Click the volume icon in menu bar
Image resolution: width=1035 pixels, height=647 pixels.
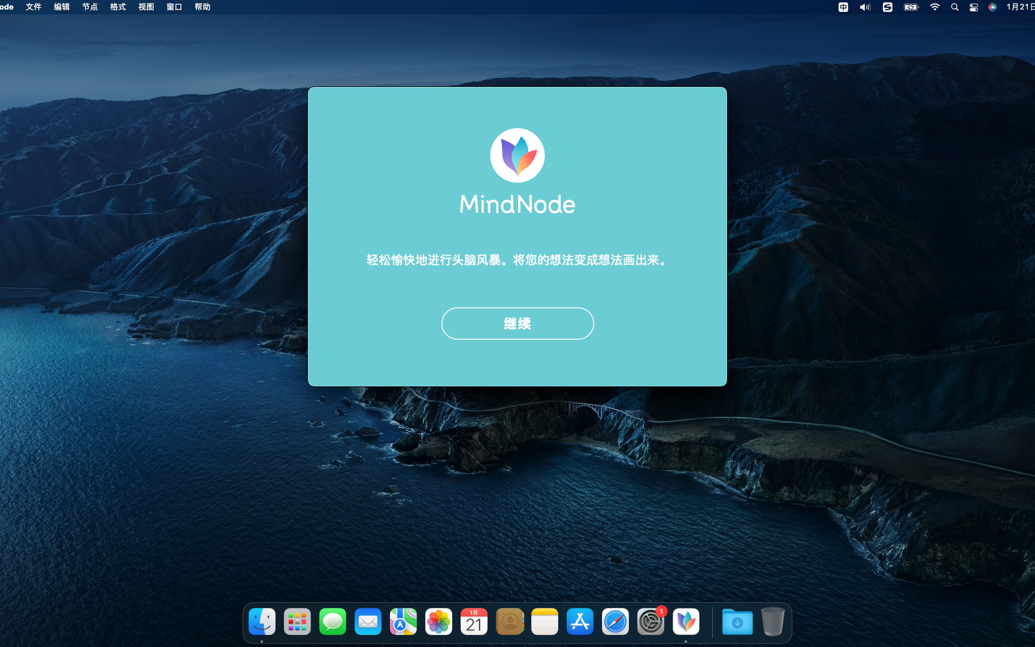coord(865,7)
